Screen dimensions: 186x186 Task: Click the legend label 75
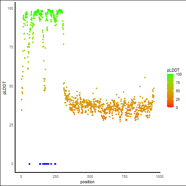(178, 83)
